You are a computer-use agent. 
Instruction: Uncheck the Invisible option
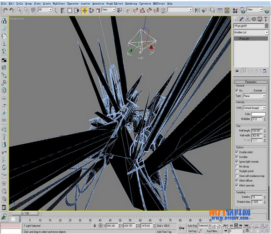(237, 157)
